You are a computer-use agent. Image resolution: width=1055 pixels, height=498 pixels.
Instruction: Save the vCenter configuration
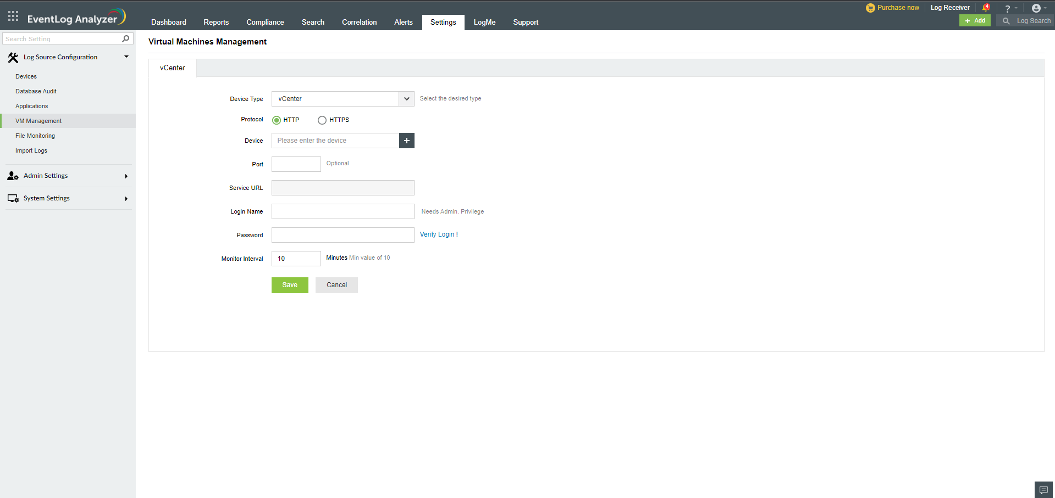(290, 285)
